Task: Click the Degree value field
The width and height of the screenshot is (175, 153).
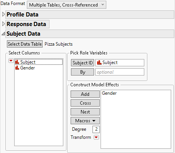Action: point(96,129)
